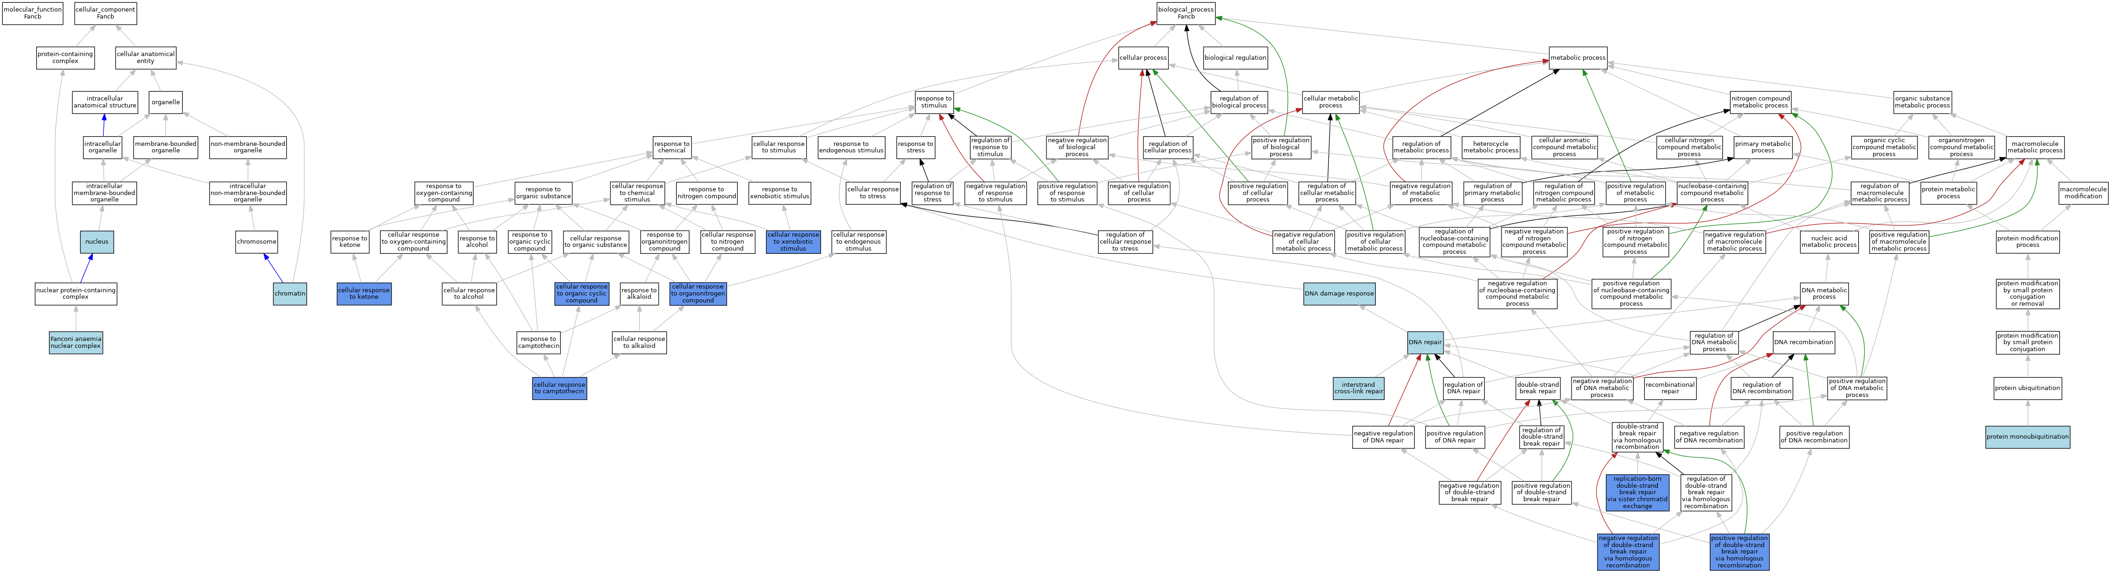The image size is (2111, 573).
Task: Select the 'negative regulation of DNA repair' node
Action: pos(1383,437)
